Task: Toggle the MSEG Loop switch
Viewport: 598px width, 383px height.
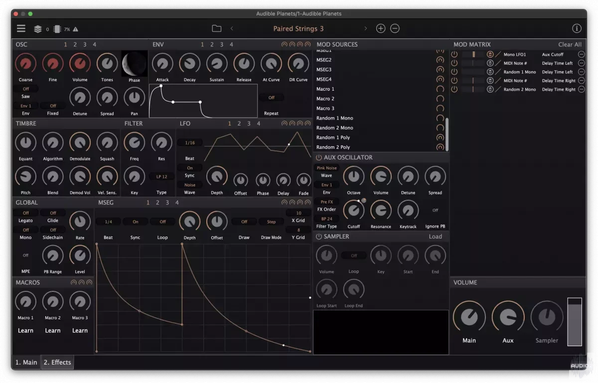Action: (x=162, y=222)
